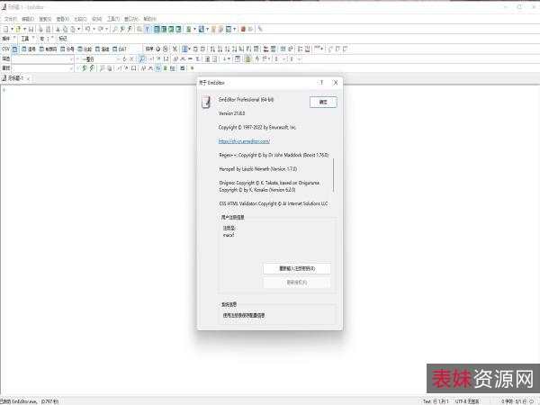The image size is (540, 405).
Task: Open the emeditor.com link in About dialog
Action: (244, 141)
